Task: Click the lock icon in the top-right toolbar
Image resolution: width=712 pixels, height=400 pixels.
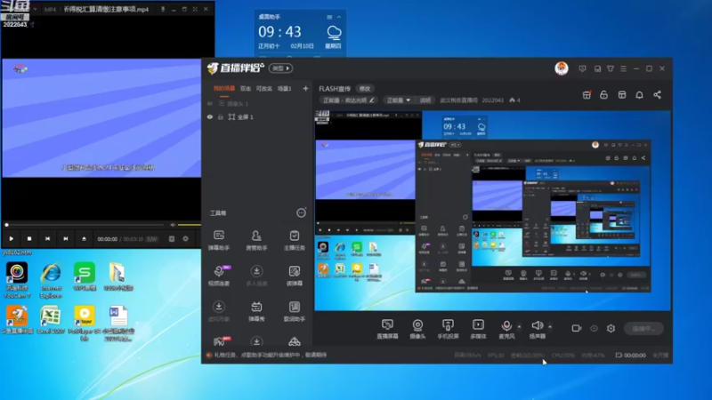Action: [604, 95]
